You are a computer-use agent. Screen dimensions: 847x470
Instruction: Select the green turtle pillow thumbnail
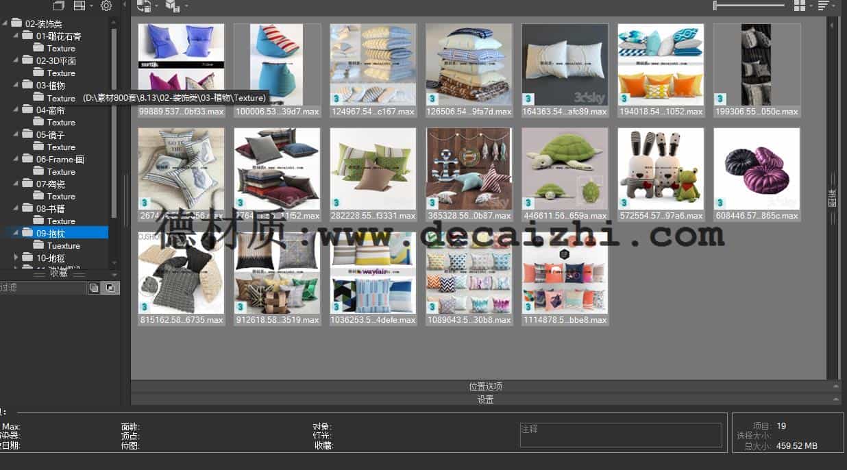[565, 168]
